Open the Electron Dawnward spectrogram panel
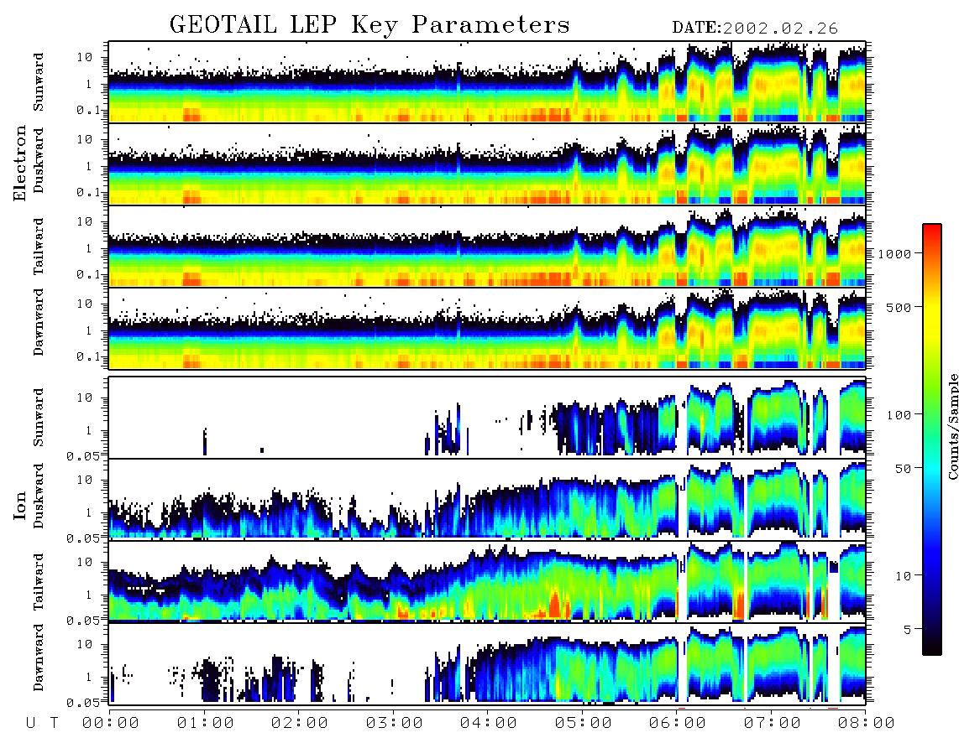Screen dimensions: 959x738 pos(487,328)
